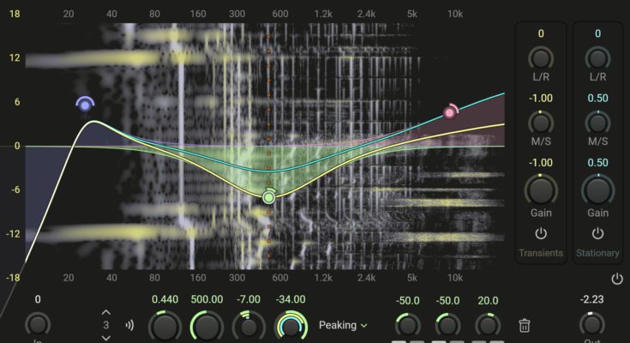Select the green EQ band node

pyautogui.click(x=269, y=197)
